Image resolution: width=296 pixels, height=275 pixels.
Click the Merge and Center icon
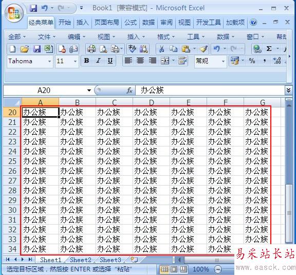(x=165, y=61)
